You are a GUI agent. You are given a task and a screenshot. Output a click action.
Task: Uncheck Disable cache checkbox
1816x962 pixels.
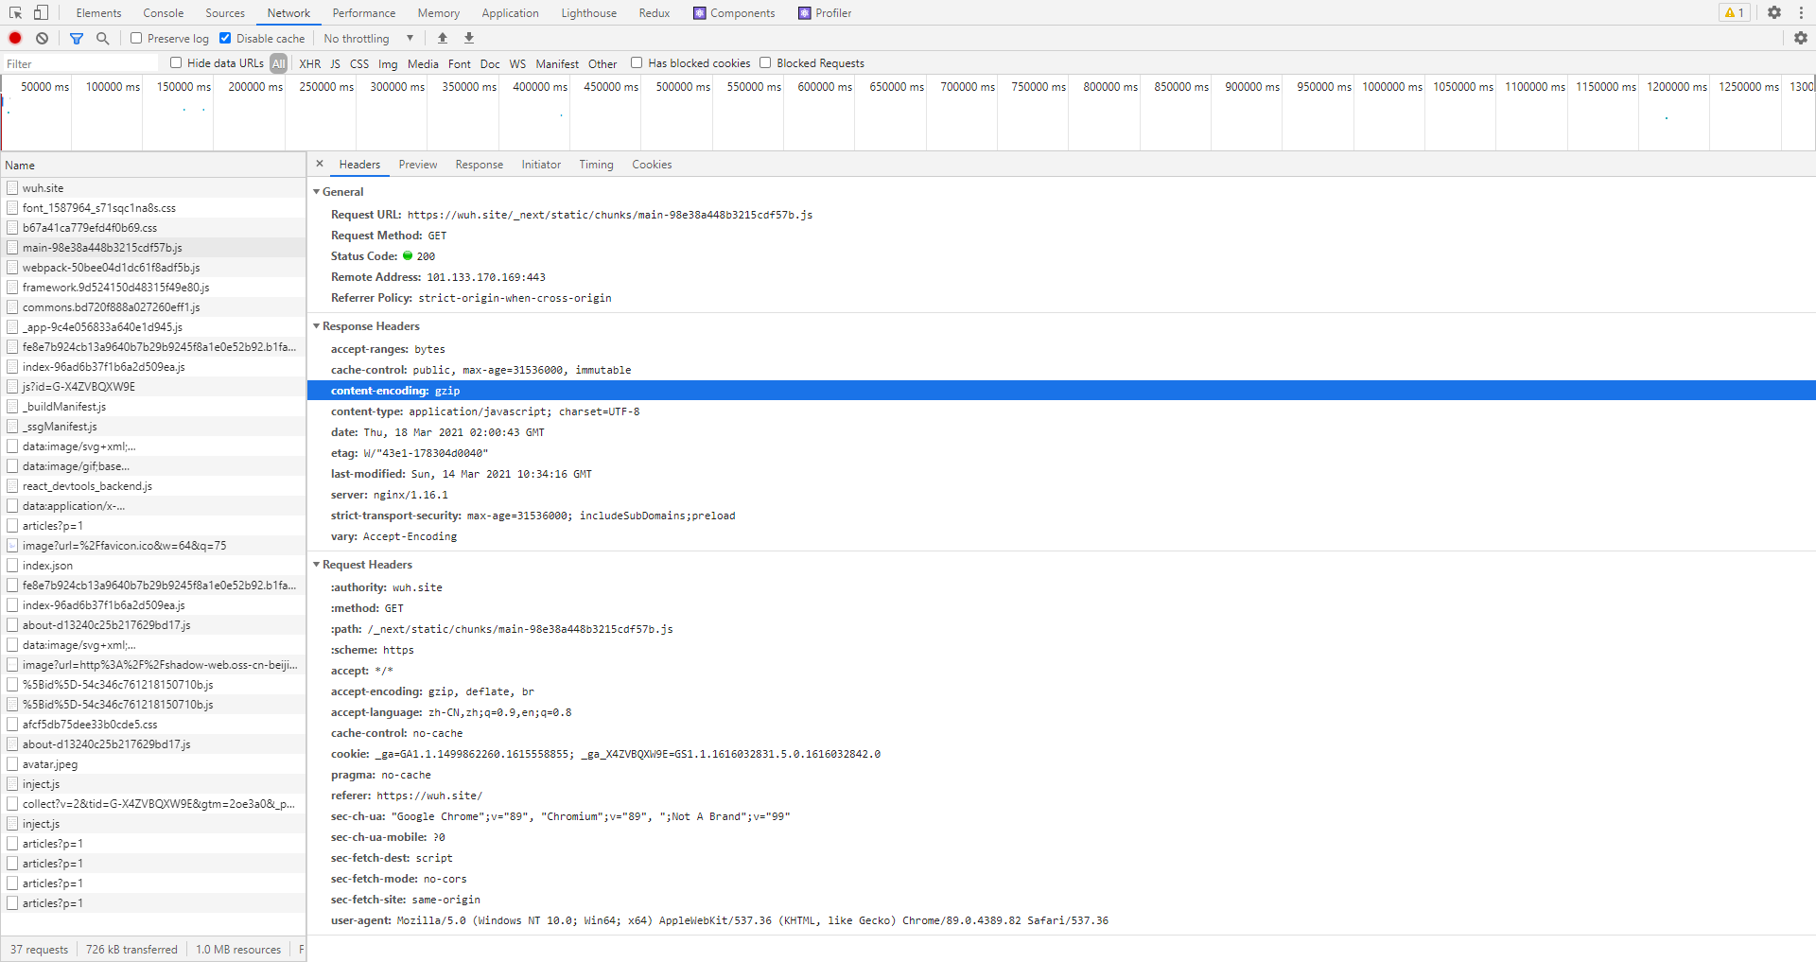click(x=225, y=38)
